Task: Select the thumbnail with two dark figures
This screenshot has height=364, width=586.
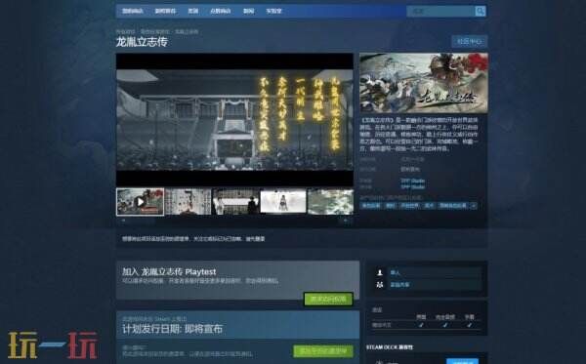Action: (x=235, y=202)
